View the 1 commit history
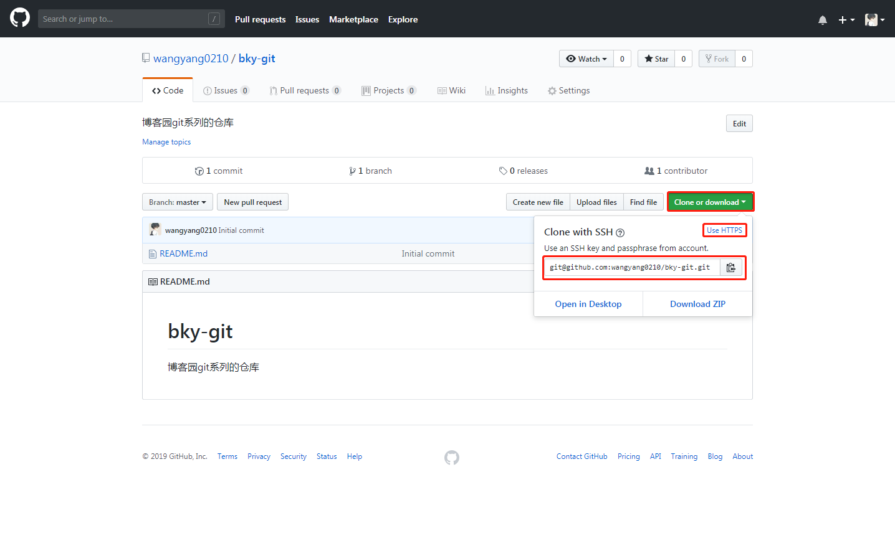The width and height of the screenshot is (895, 543). [x=219, y=171]
